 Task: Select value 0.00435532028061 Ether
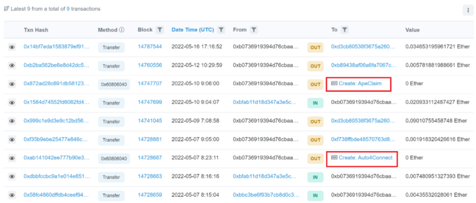coord(436,195)
